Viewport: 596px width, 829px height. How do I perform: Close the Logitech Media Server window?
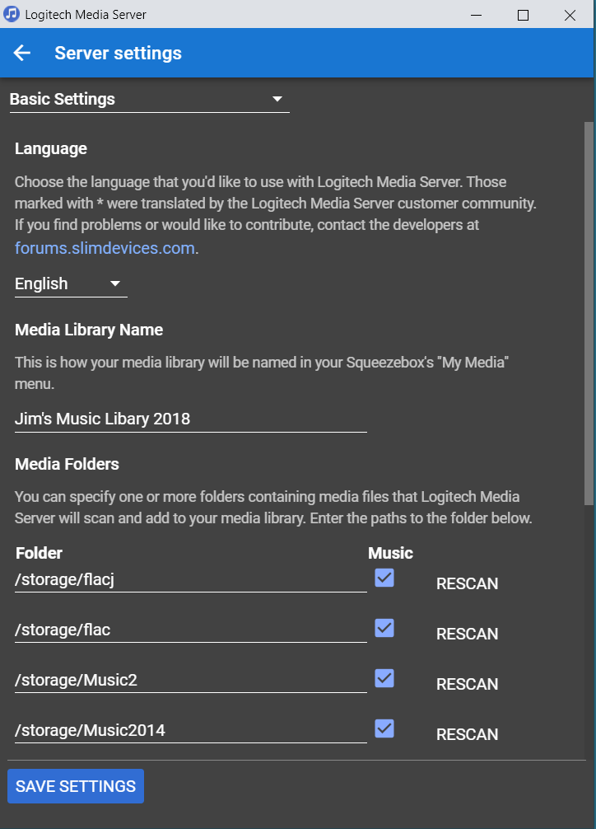point(570,15)
